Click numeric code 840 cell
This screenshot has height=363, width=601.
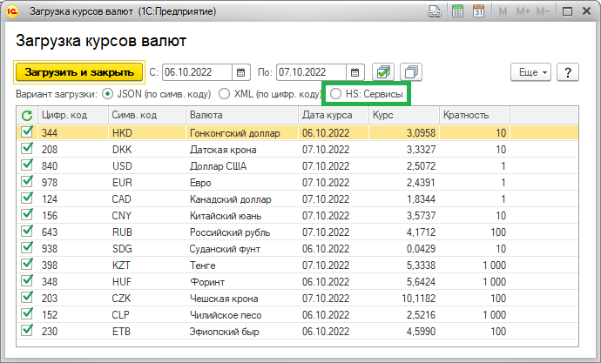point(73,165)
